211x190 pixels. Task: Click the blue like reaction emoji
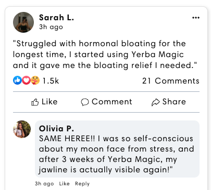(17, 80)
